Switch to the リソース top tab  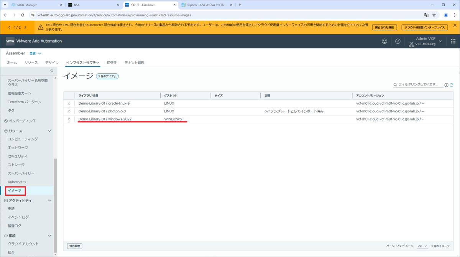click(x=31, y=63)
